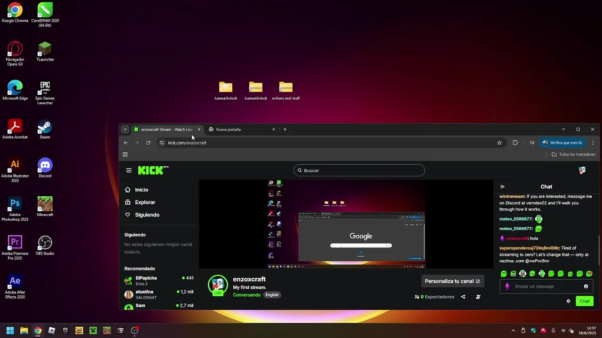Open network Wi-Fi tray icon
The width and height of the screenshot is (602, 338).
[x=563, y=330]
